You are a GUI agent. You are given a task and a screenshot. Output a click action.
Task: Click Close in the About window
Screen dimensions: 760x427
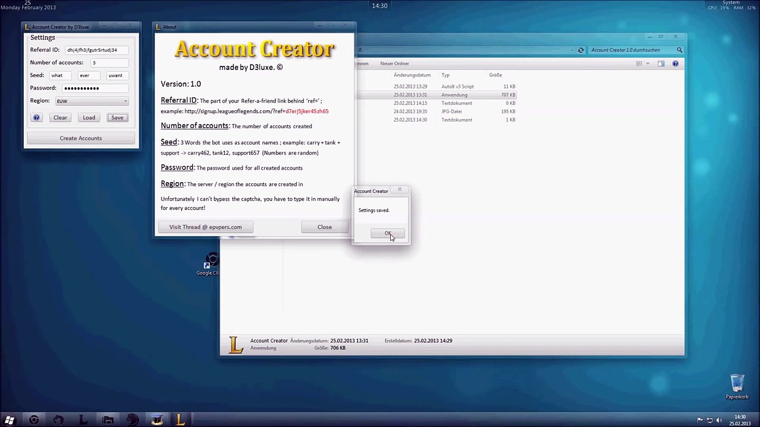click(325, 227)
